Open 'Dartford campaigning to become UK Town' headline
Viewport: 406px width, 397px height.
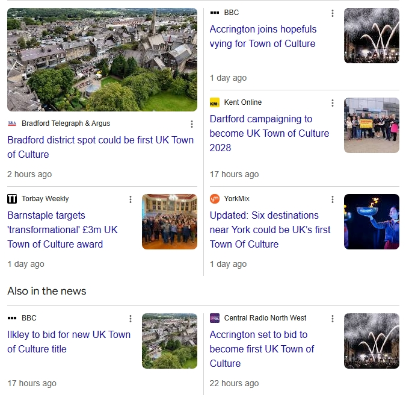[x=269, y=133]
